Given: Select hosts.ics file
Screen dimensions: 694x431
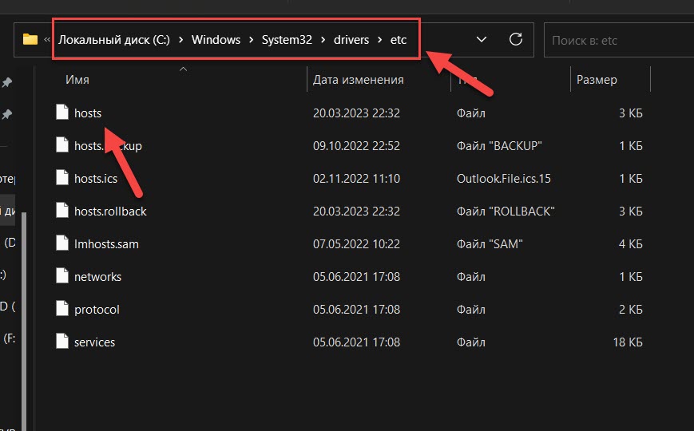Looking at the screenshot, I should point(96,179).
